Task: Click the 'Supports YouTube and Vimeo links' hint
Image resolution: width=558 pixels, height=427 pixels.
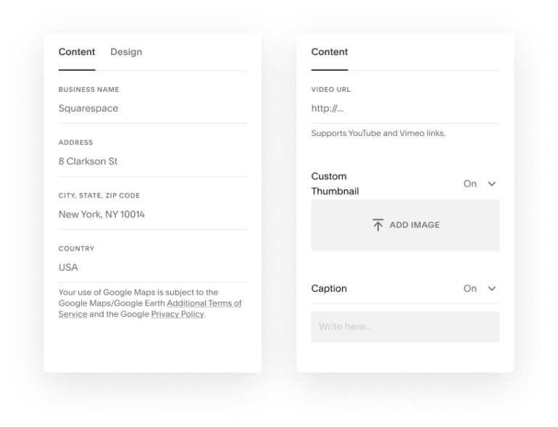Action: 378,133
